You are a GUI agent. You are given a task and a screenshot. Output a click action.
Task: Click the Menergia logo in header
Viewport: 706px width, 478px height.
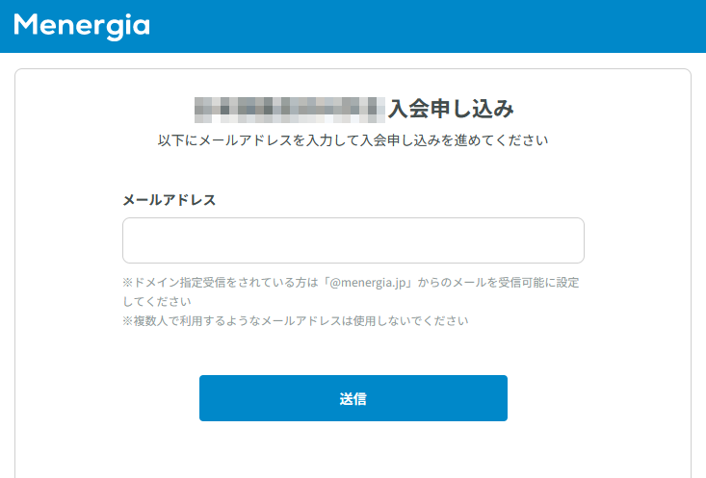tap(82, 27)
